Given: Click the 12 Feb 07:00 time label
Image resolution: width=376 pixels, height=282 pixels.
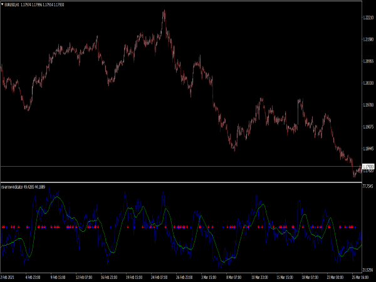Looking at the screenshot, I should pyautogui.click(x=84, y=278).
